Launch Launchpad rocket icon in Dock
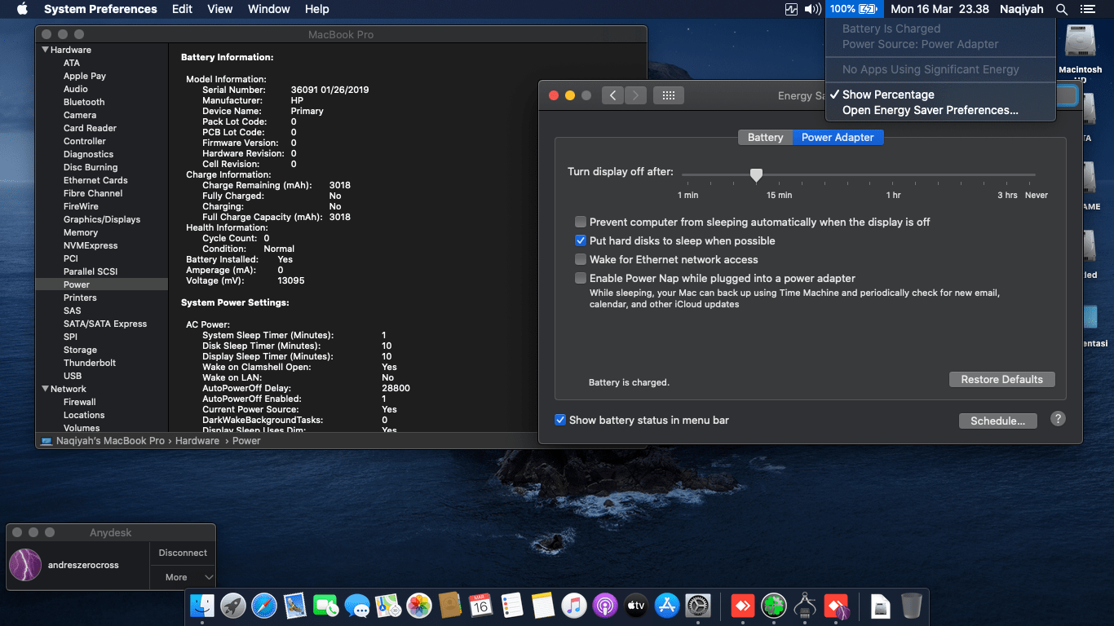The height and width of the screenshot is (626, 1114). point(232,606)
